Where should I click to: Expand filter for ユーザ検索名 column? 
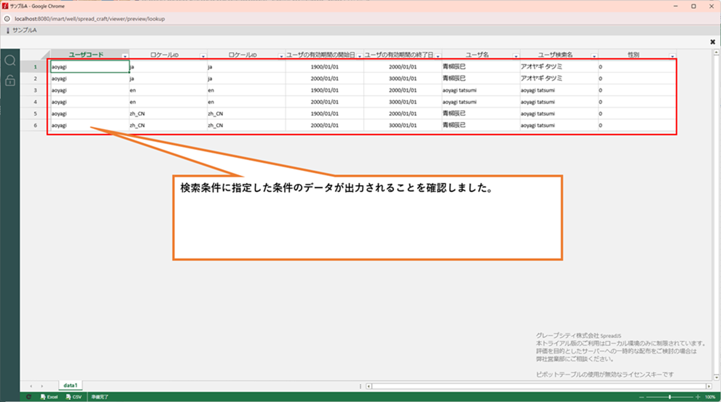tap(594, 56)
